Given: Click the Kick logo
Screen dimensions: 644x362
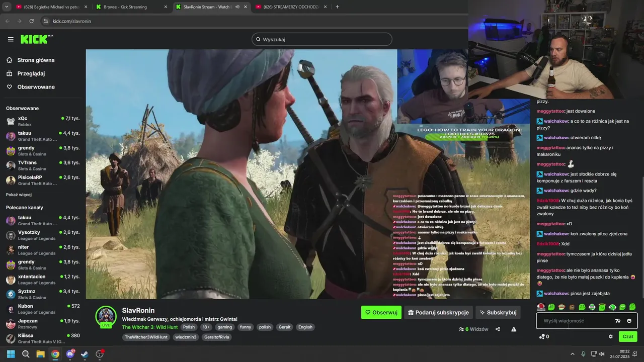Looking at the screenshot, I should pyautogui.click(x=36, y=39).
